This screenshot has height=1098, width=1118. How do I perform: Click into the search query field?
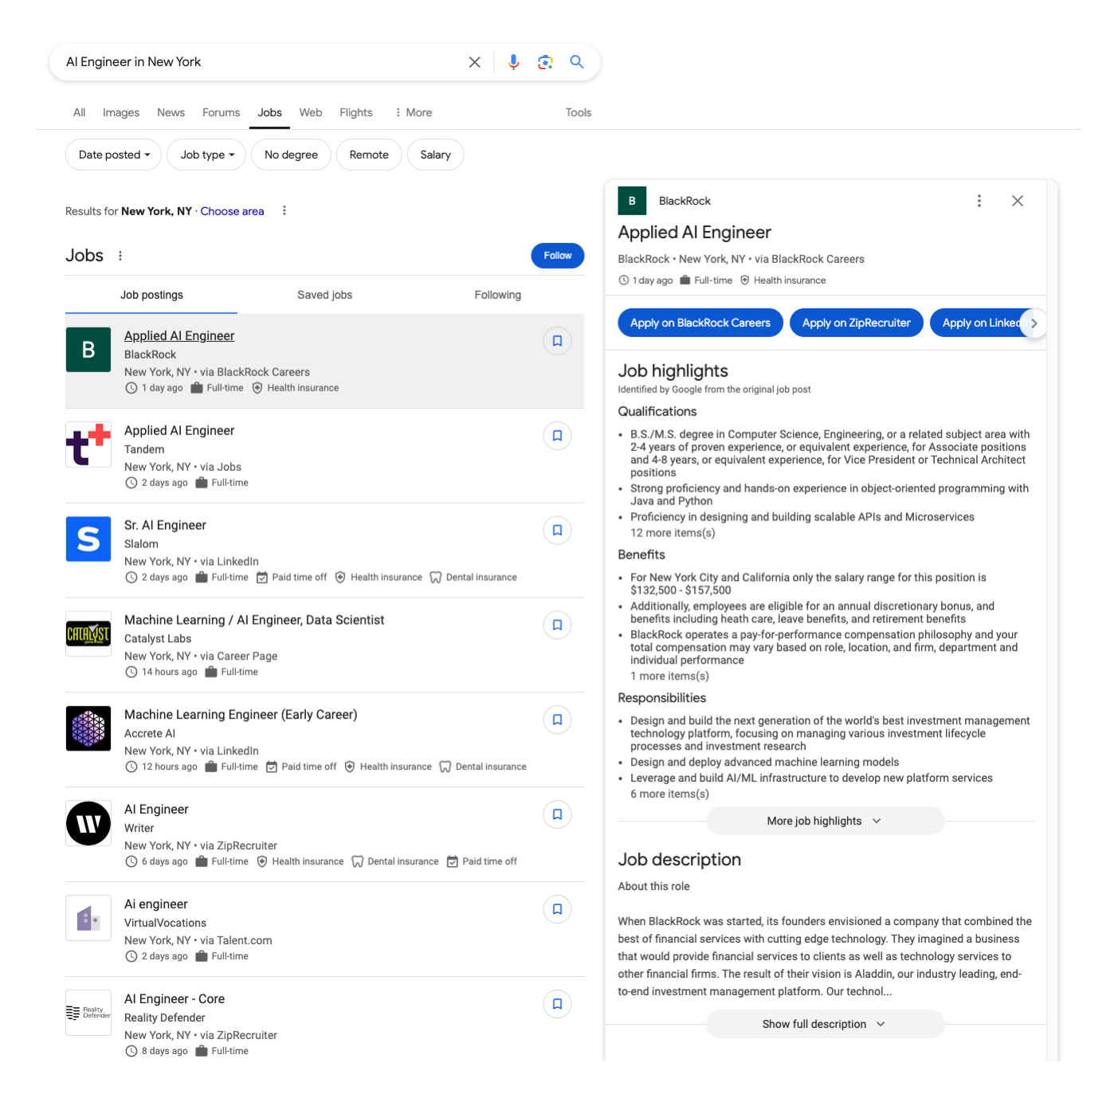[x=263, y=62]
